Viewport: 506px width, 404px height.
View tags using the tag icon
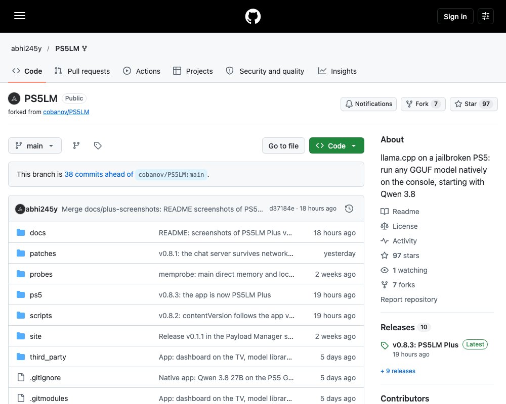[x=98, y=145]
